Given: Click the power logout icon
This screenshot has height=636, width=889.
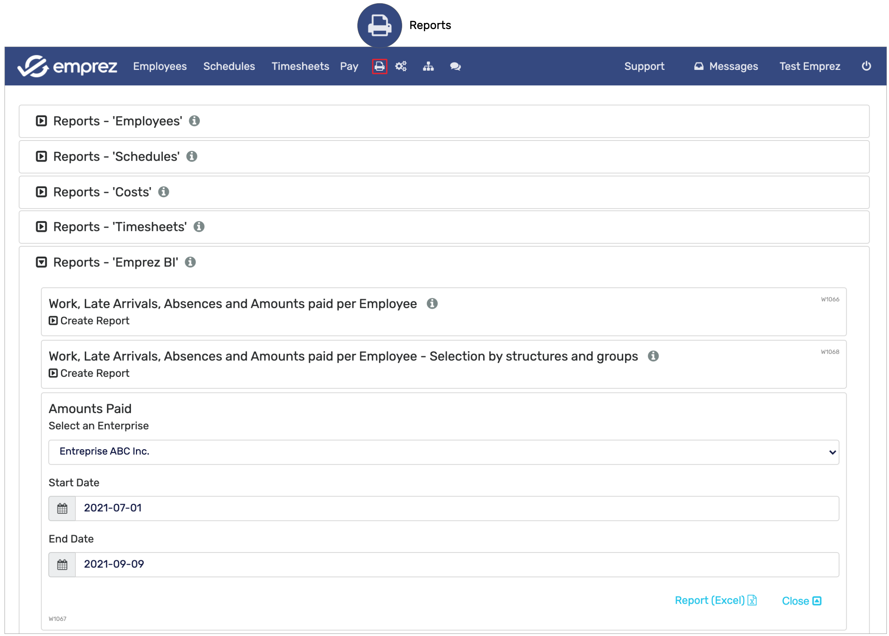Looking at the screenshot, I should (x=866, y=66).
